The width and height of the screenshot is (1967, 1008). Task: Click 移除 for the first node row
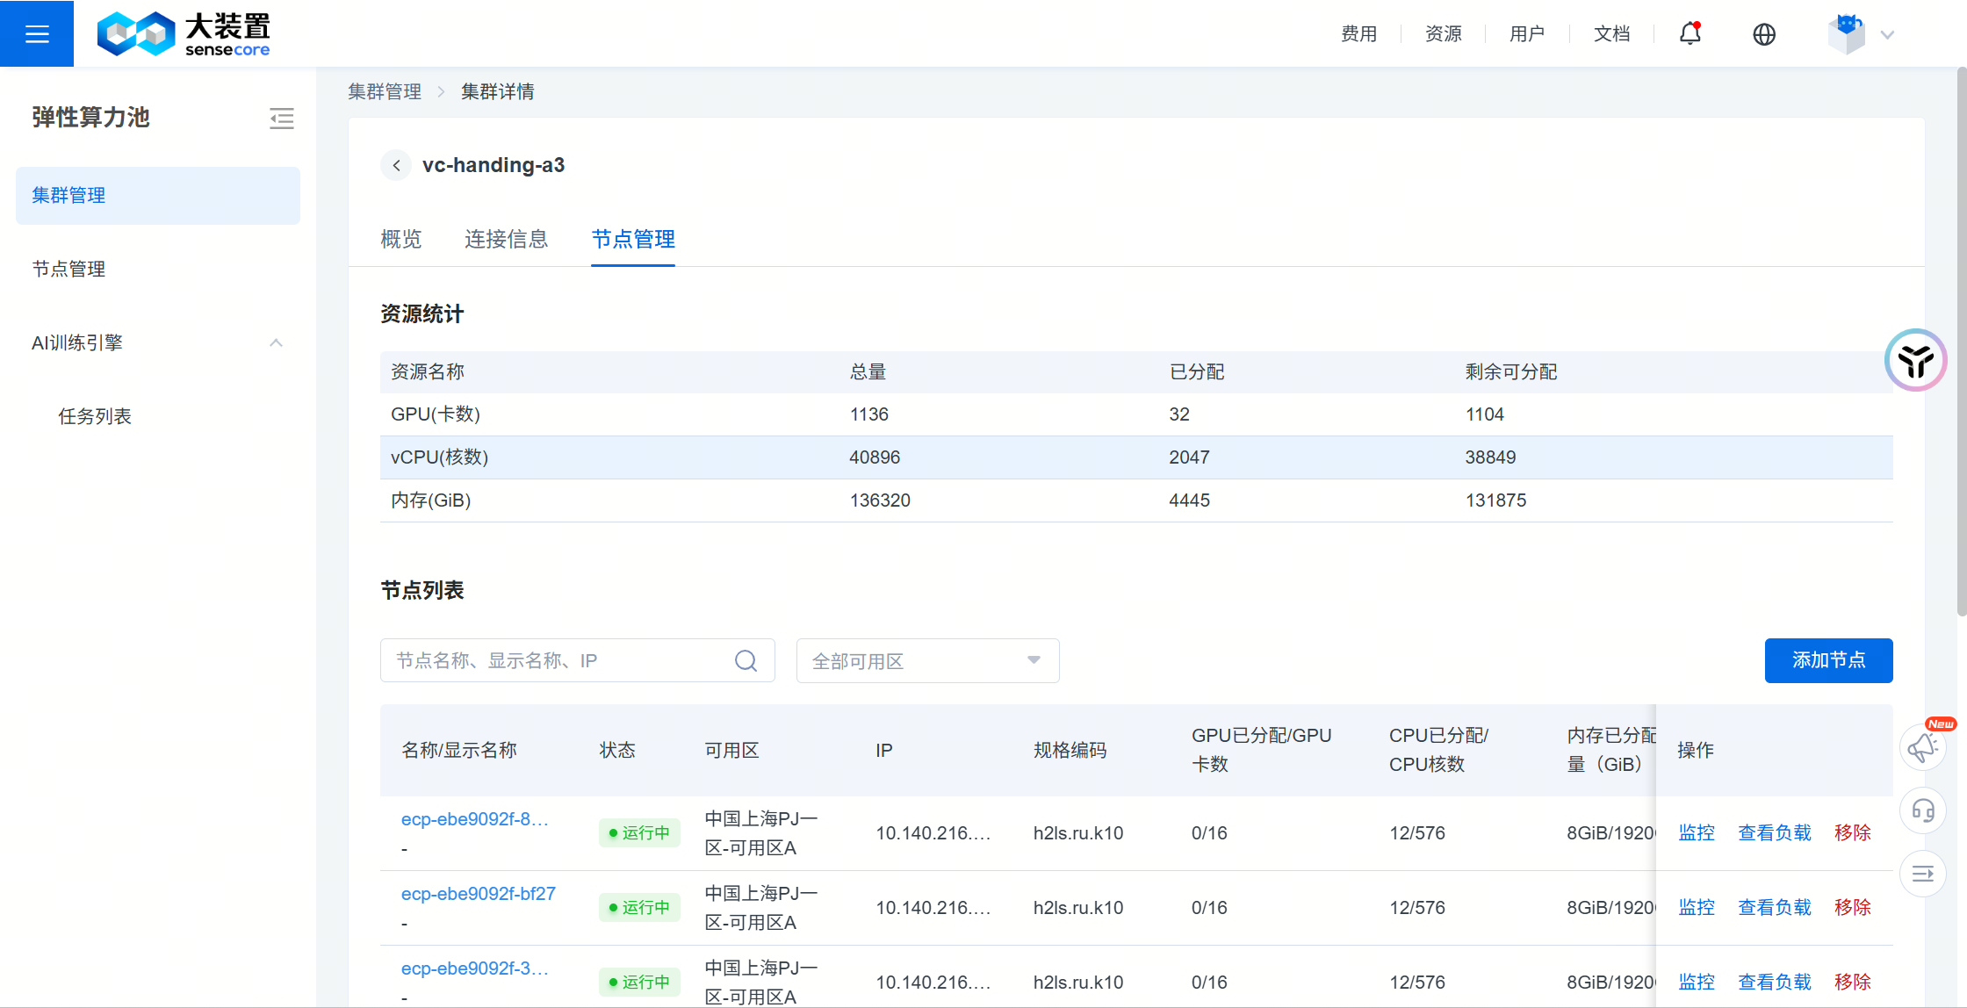pyautogui.click(x=1852, y=832)
